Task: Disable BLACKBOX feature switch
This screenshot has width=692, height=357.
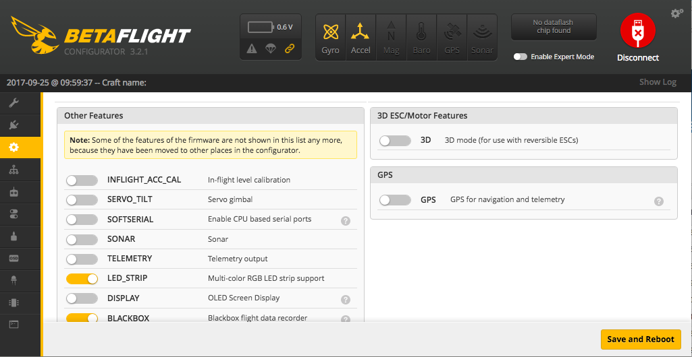Action: (x=82, y=318)
